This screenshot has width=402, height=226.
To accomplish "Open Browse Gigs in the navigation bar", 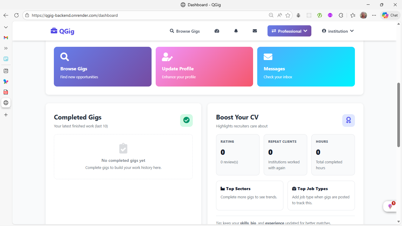I will pyautogui.click(x=185, y=31).
